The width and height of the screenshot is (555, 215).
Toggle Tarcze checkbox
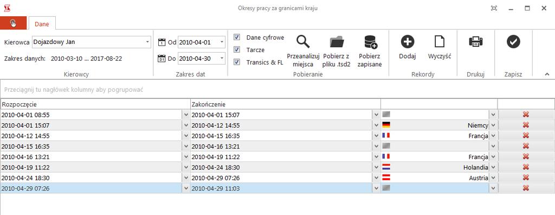coord(237,49)
